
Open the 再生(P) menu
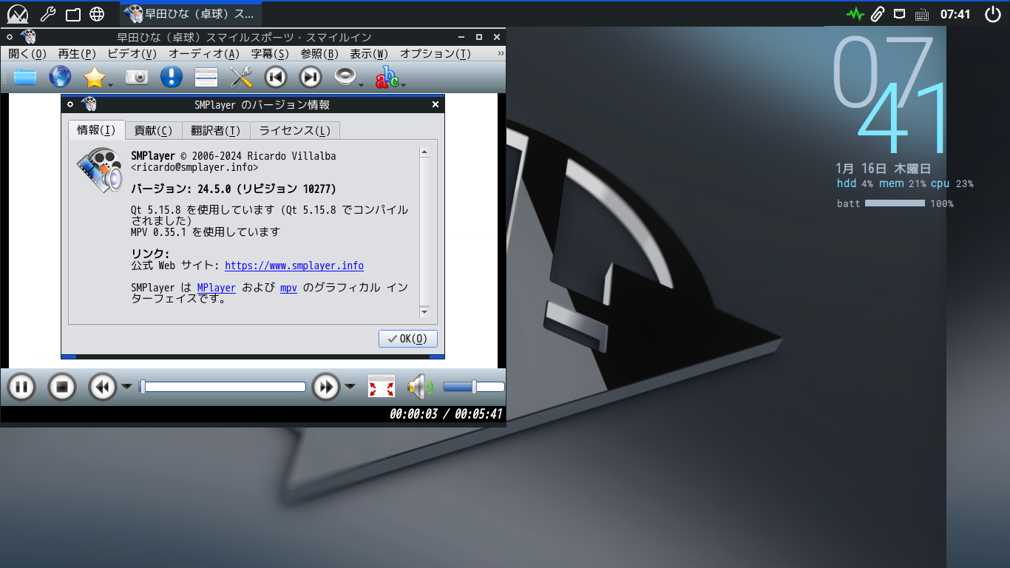tap(77, 53)
